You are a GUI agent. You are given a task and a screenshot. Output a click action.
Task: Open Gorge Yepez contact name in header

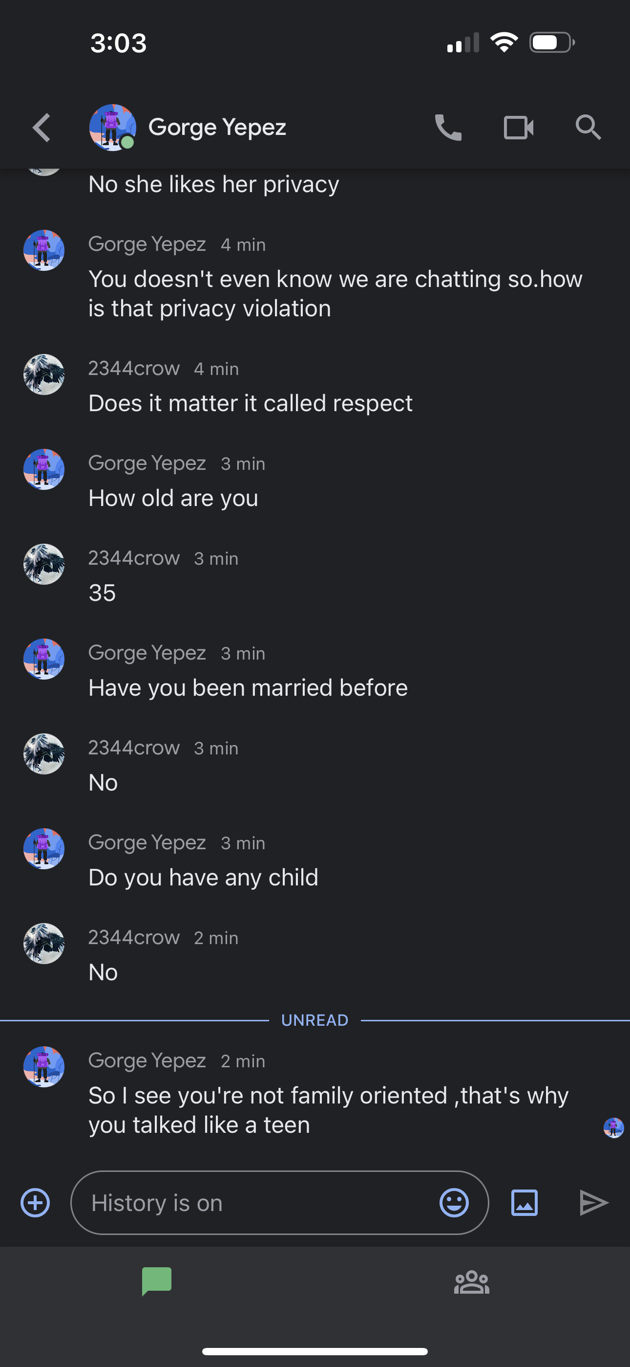coord(217,127)
